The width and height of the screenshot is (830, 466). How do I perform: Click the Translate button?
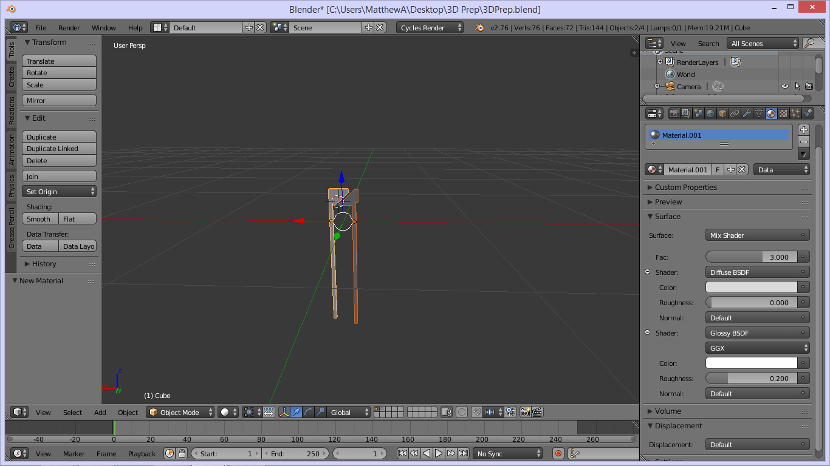click(59, 61)
